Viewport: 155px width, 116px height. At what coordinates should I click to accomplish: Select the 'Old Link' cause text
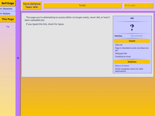[x=119, y=45]
